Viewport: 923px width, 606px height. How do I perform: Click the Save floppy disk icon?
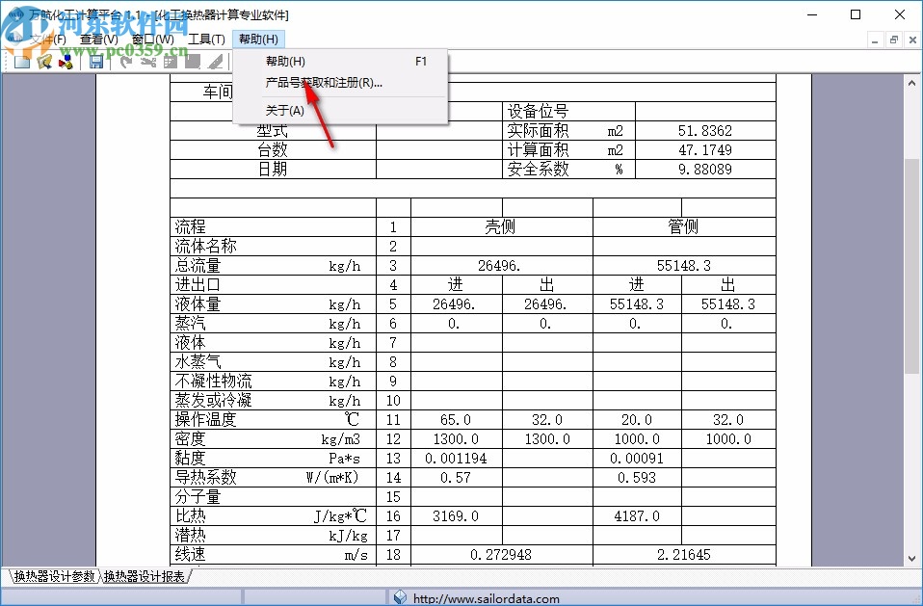click(96, 62)
